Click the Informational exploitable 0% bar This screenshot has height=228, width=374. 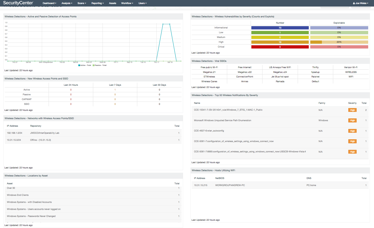point(339,28)
